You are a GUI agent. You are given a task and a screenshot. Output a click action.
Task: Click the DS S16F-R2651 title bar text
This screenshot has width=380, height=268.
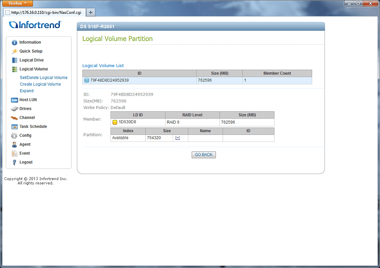(x=97, y=27)
